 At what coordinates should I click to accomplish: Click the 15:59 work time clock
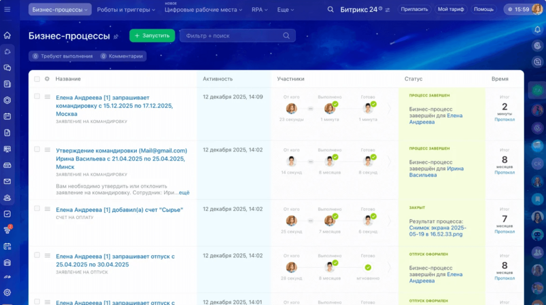[x=519, y=9]
